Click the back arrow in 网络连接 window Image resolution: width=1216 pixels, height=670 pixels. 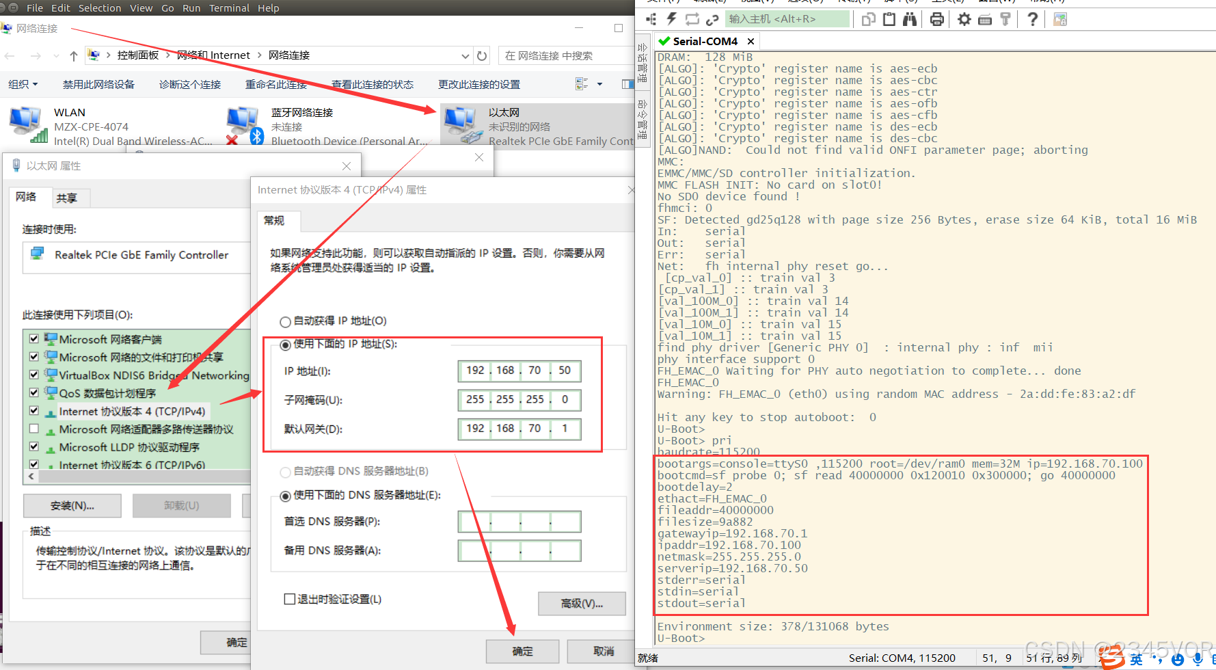(10, 55)
